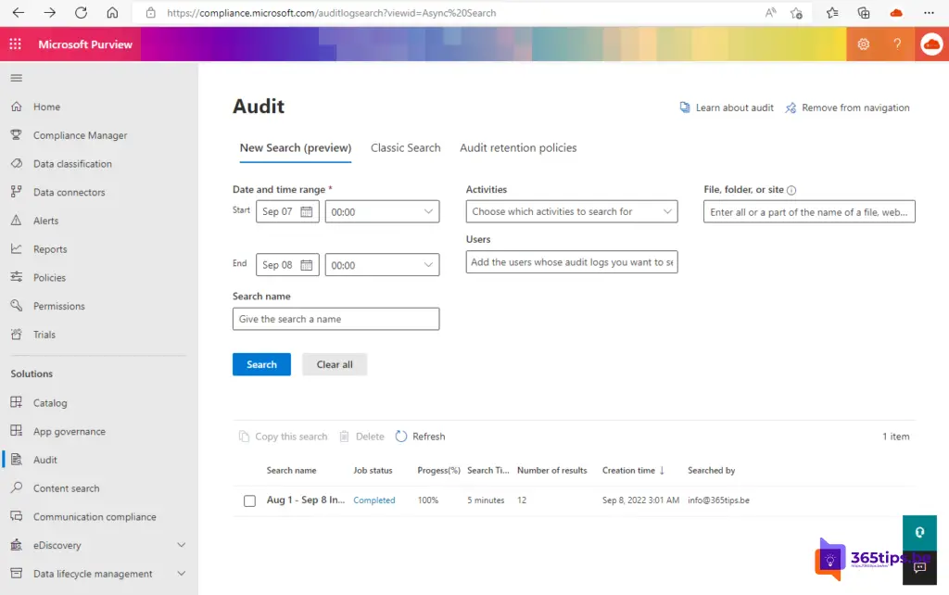Image resolution: width=949 pixels, height=595 pixels.
Task: Click info@365tips.be in Searched by column
Action: click(718, 500)
